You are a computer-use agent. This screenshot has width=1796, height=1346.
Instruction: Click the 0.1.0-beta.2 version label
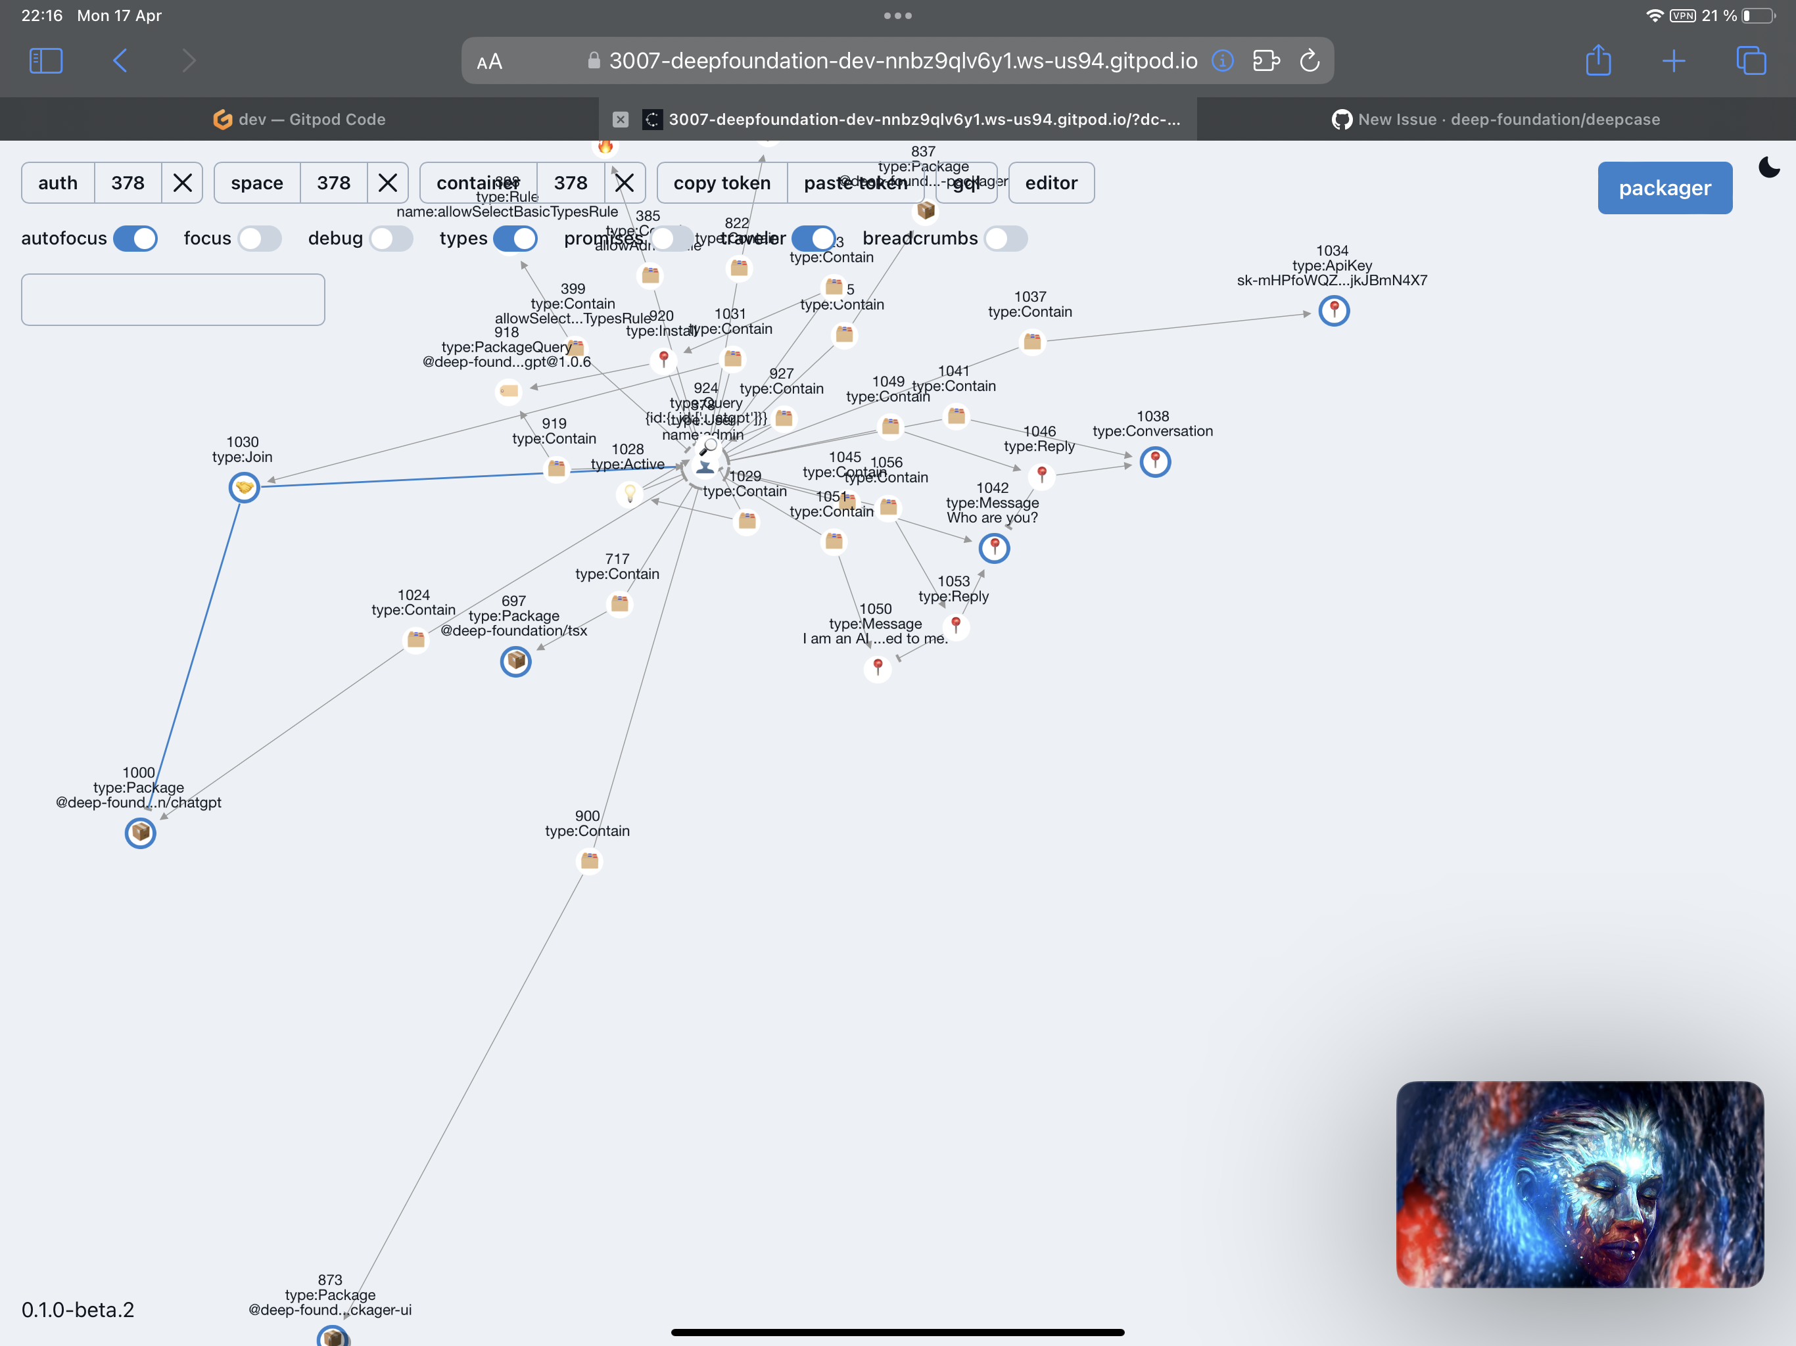[78, 1309]
